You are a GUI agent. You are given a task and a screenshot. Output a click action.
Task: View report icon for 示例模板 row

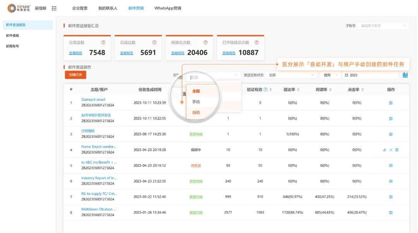point(391,134)
